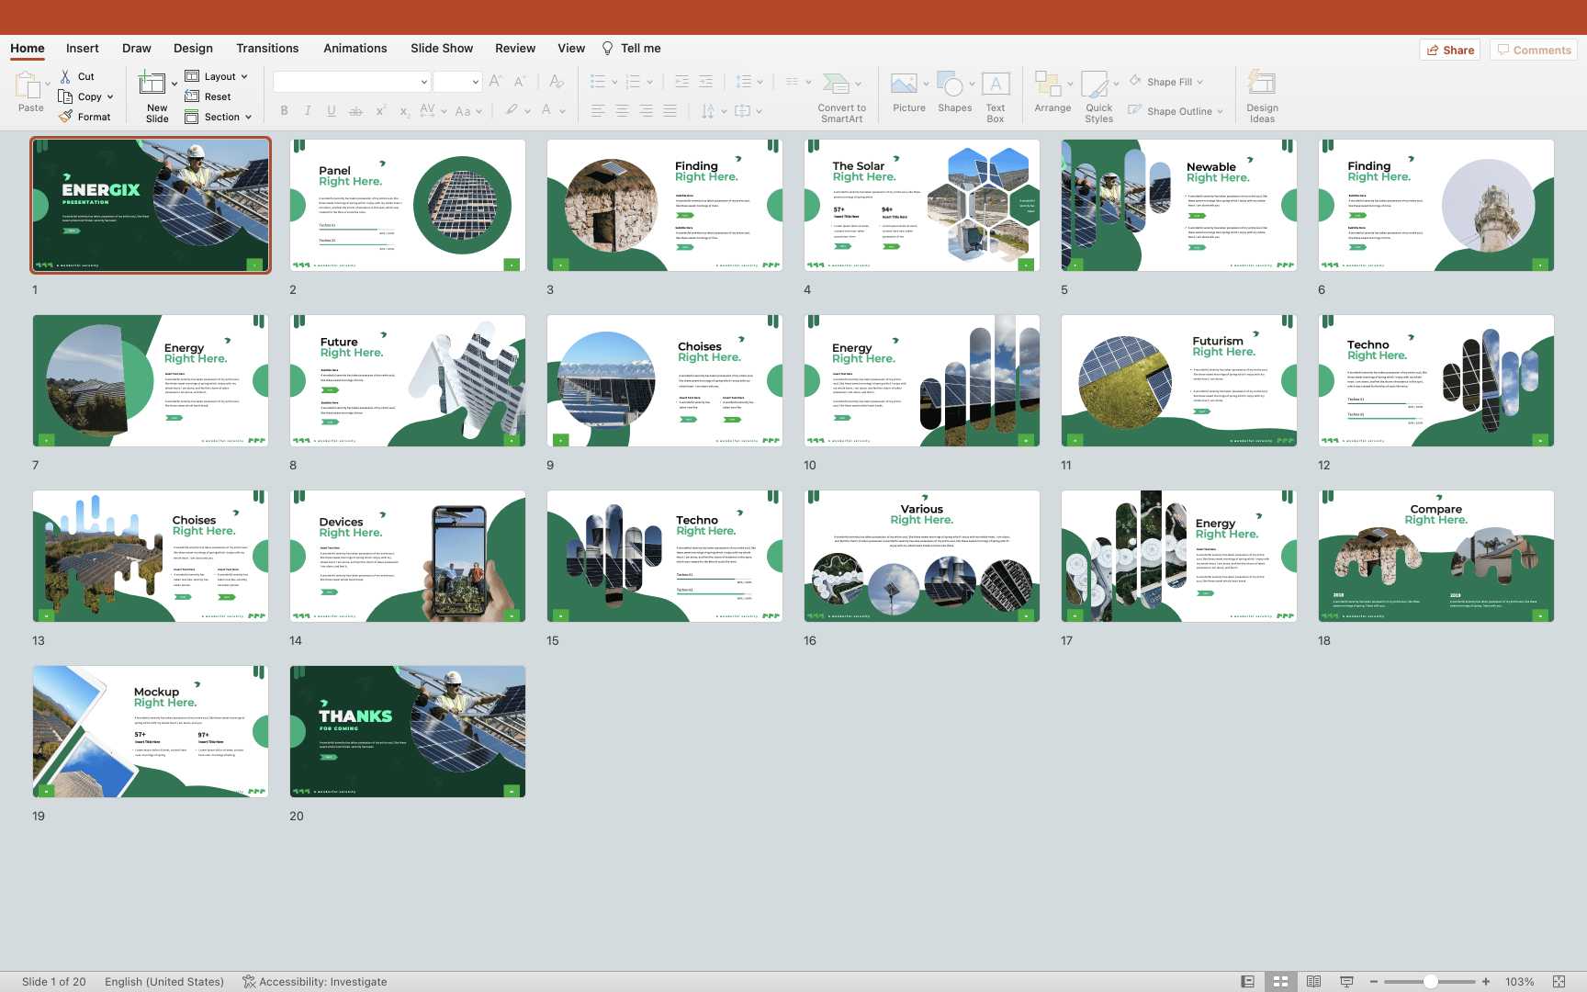1587x992 pixels.
Task: Click the Convert to SmartArt icon
Action: [836, 85]
